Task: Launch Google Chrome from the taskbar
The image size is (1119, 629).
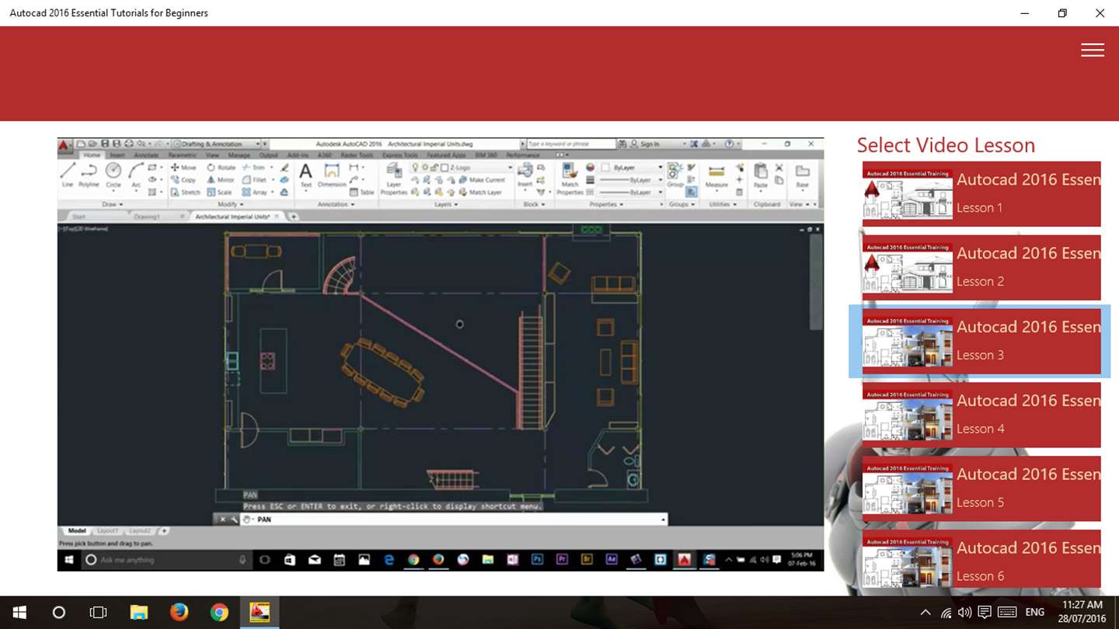Action: tap(219, 613)
